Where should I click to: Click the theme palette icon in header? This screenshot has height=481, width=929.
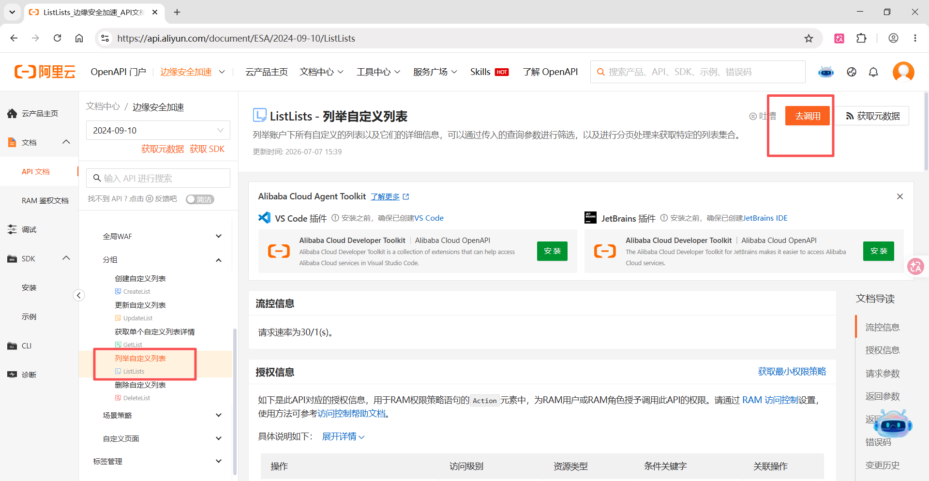click(x=852, y=72)
